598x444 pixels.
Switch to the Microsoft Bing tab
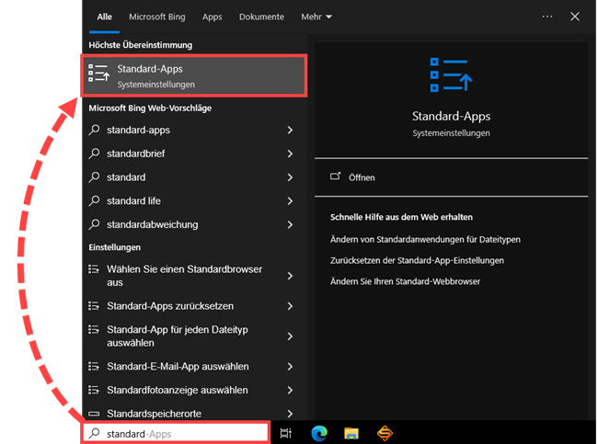(x=156, y=17)
